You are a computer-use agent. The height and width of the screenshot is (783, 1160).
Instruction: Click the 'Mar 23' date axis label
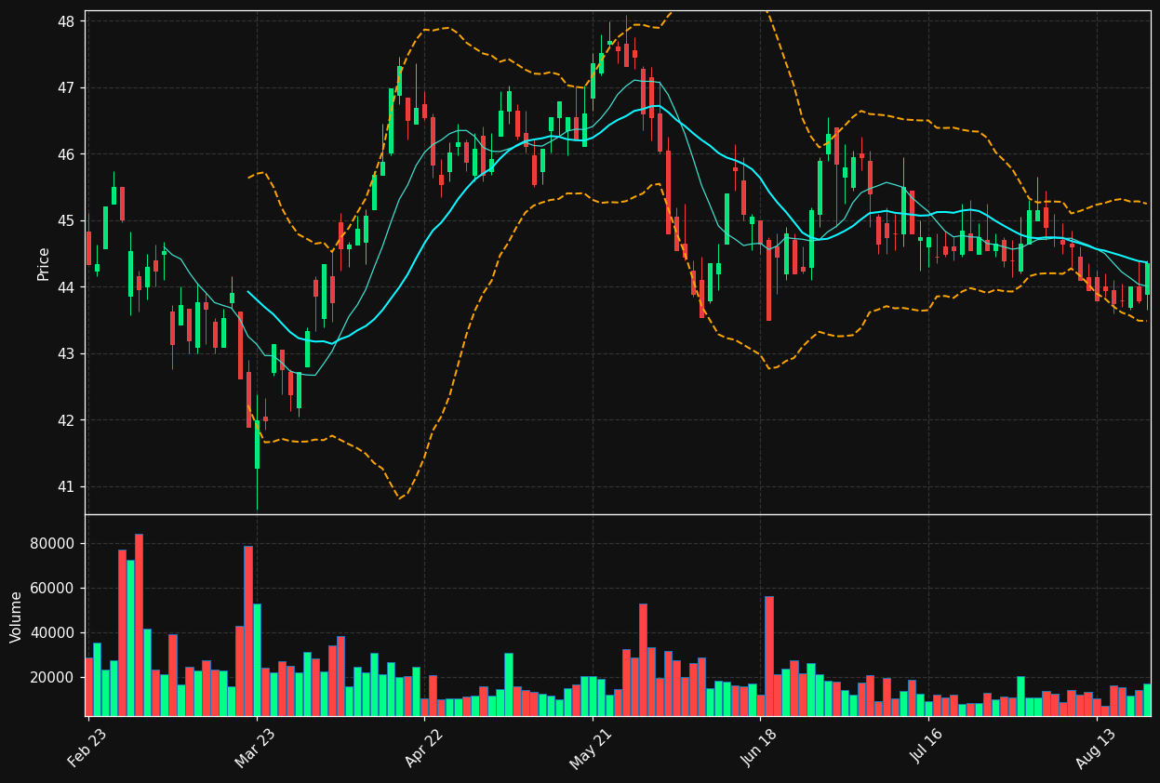pyautogui.click(x=255, y=747)
